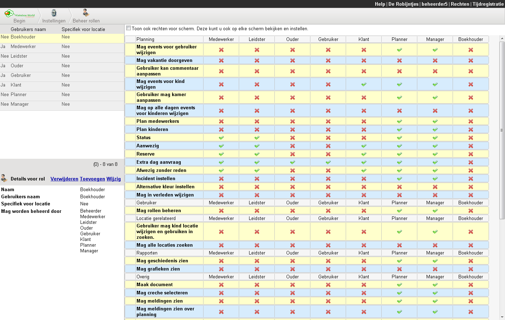Click the Wijzig link
The image size is (505, 320).
click(x=114, y=179)
